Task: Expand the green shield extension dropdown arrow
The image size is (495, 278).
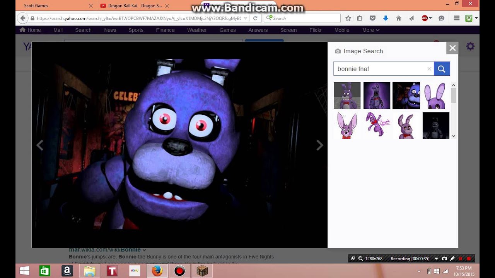Action: 476,18
